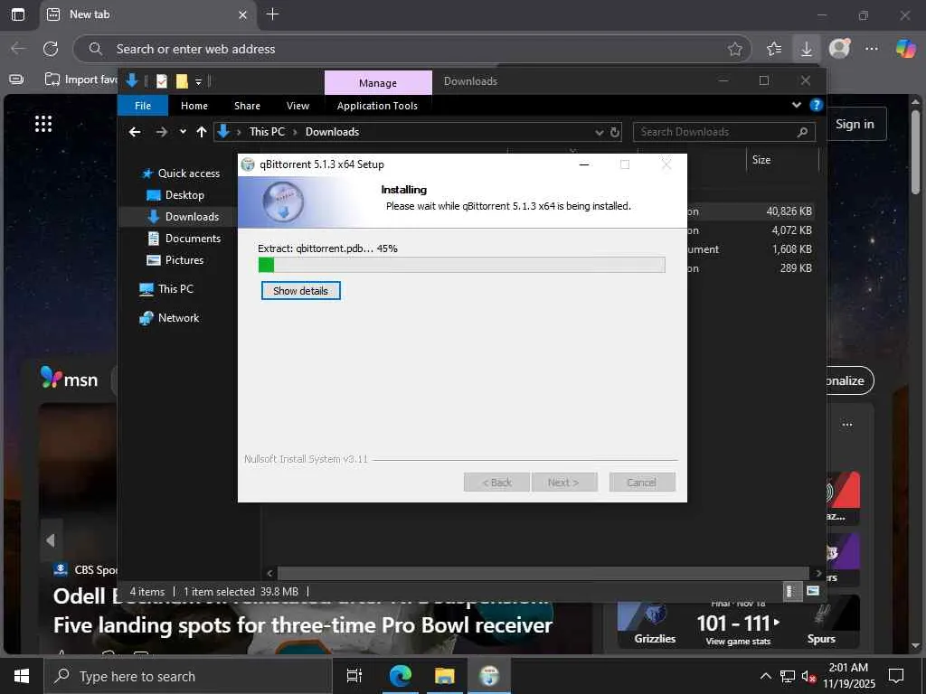926x694 pixels.
Task: Open File Explorer help
Action: 817,105
